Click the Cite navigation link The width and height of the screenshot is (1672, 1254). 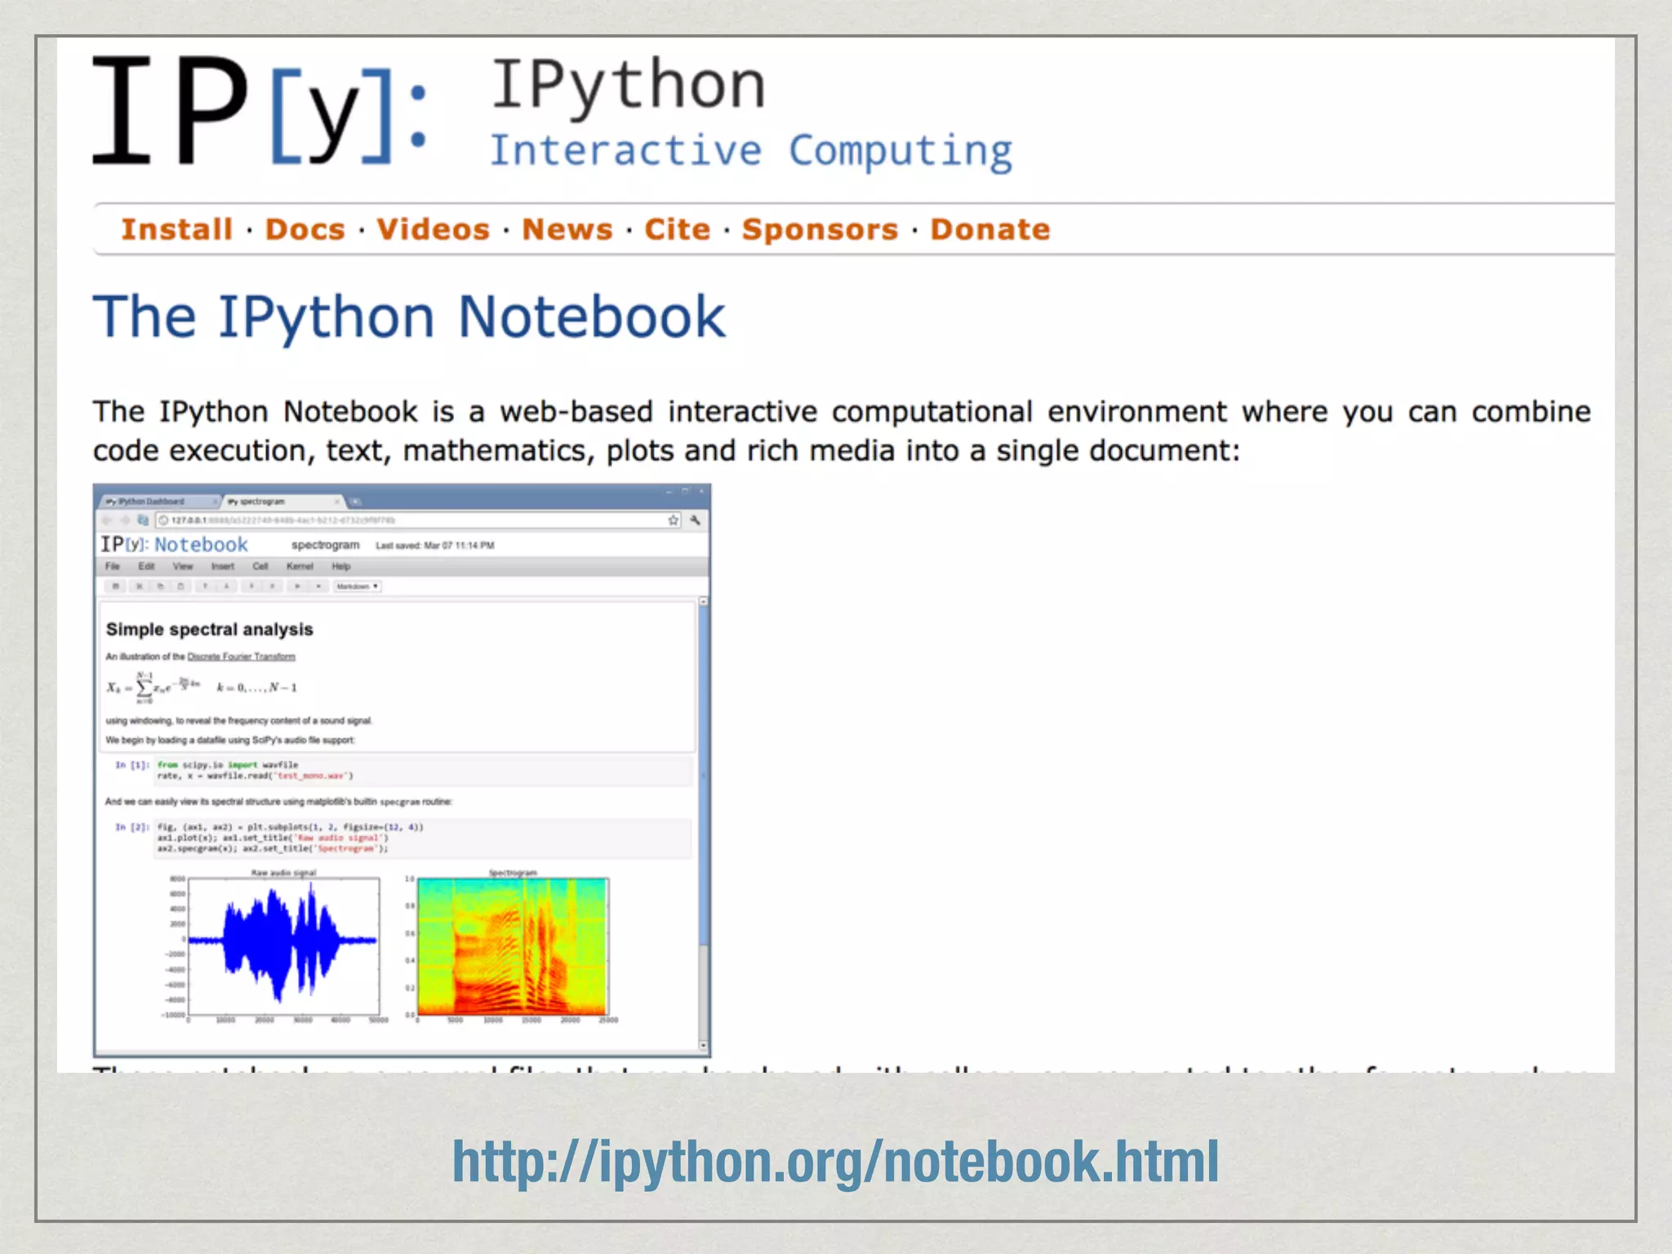tap(678, 229)
